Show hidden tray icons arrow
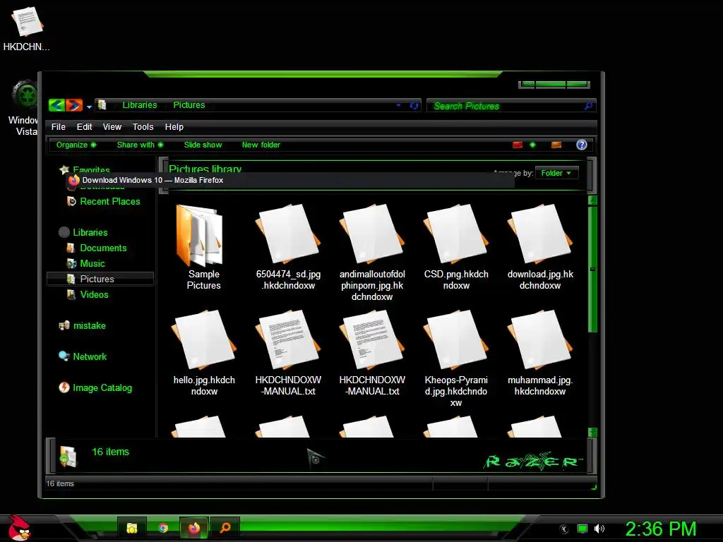The image size is (723, 542). click(x=563, y=529)
